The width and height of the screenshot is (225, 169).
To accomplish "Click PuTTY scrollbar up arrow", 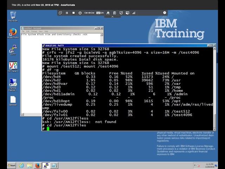I will coord(214,49).
